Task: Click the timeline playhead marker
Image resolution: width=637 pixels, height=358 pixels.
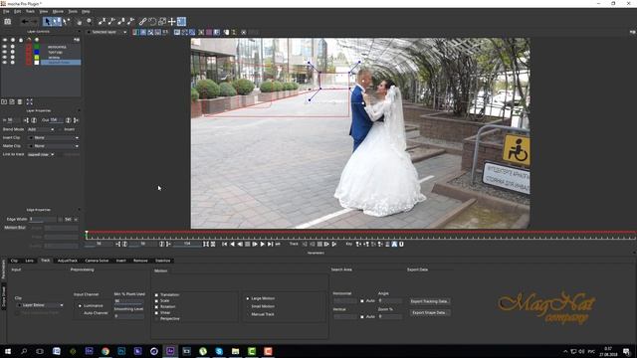Action: pos(87,234)
